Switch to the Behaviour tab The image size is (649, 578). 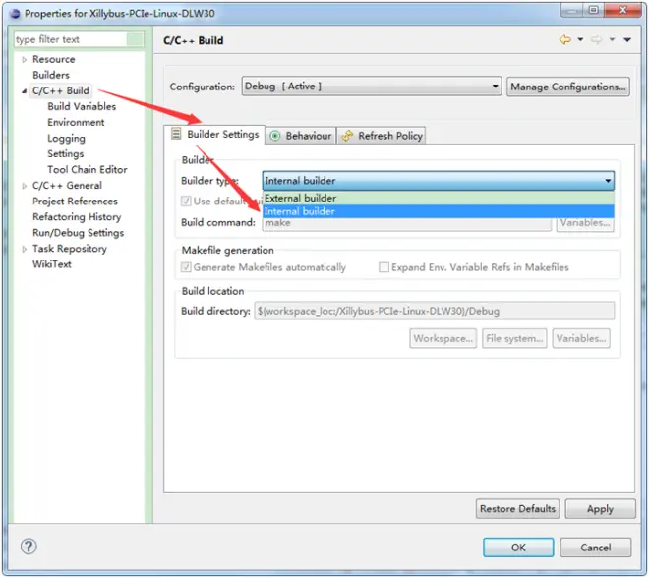click(x=301, y=136)
